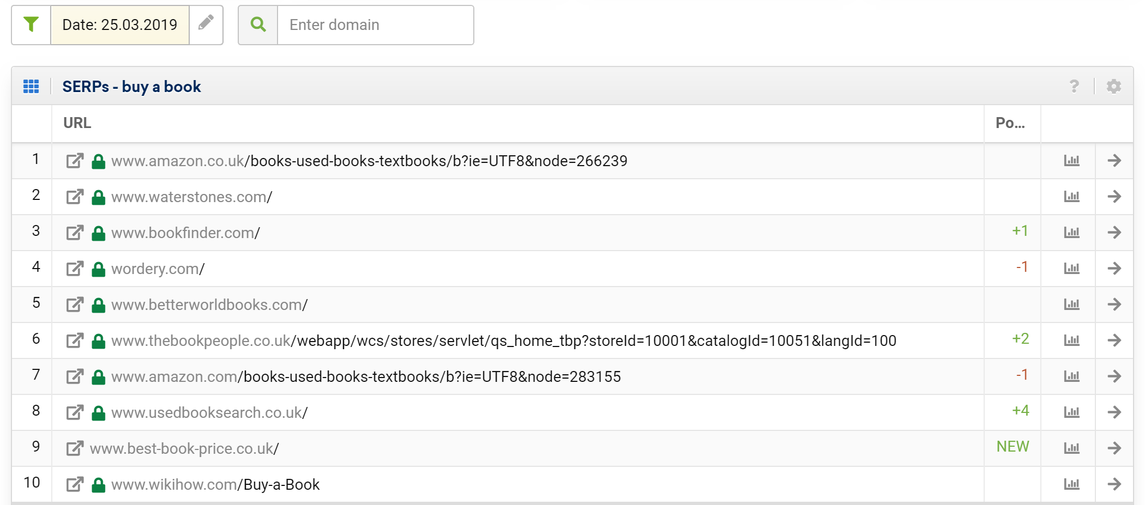Show chart for thebookpeople.co.uk row
1145x505 pixels.
tap(1071, 340)
